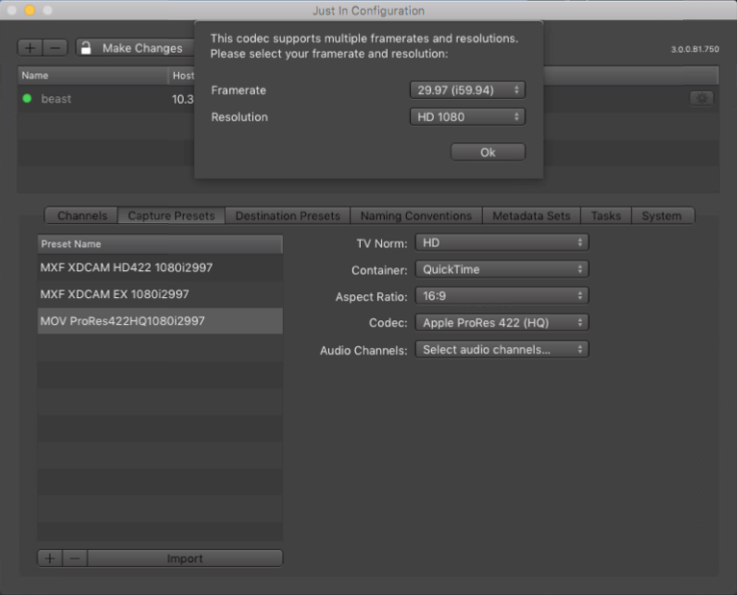The height and width of the screenshot is (595, 737).
Task: Click the Make Changes button
Action: point(136,48)
